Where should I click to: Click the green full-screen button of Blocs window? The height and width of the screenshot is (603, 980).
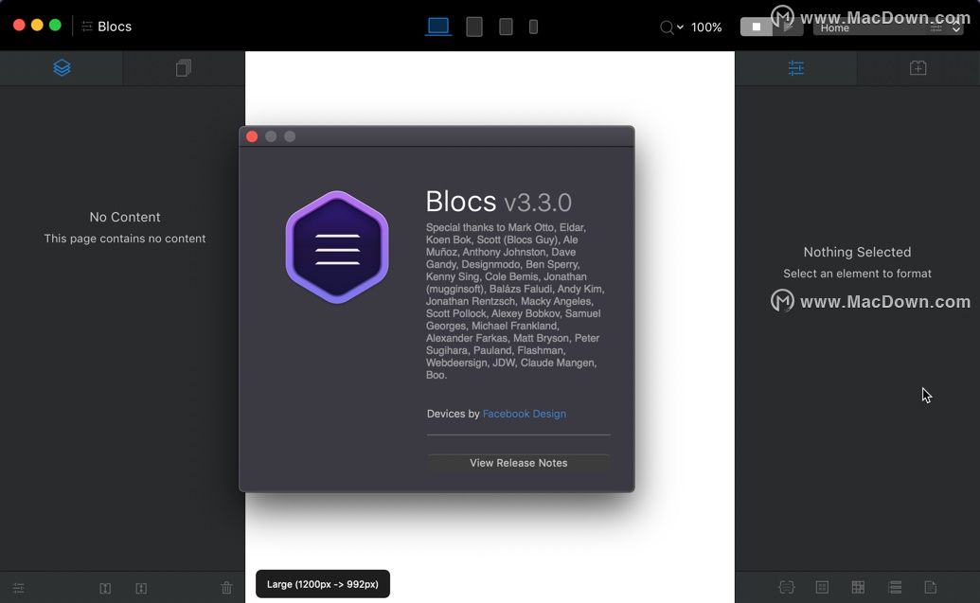[55, 25]
